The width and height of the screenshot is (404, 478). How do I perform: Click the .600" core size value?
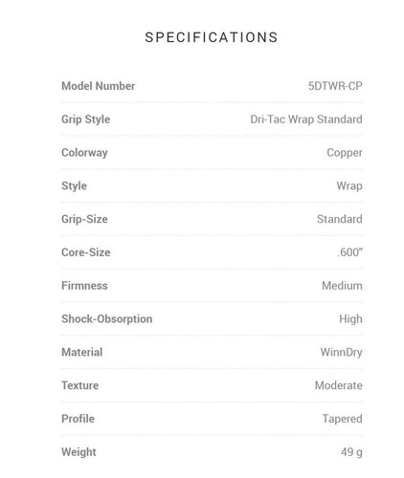pos(349,252)
